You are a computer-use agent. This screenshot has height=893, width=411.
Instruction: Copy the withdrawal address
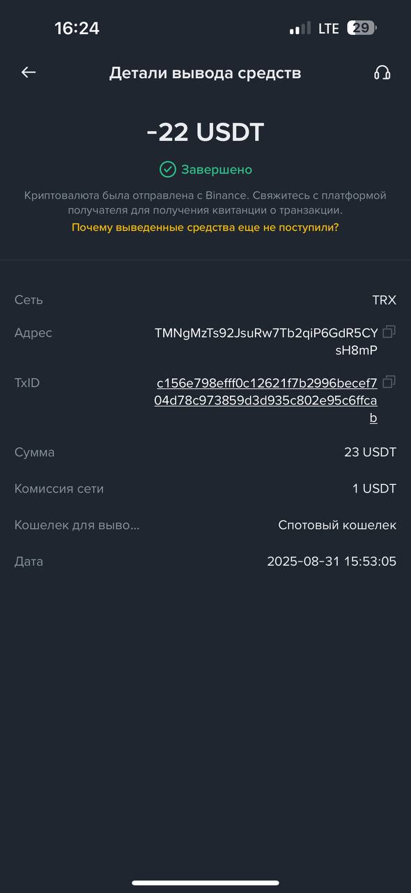pyautogui.click(x=389, y=331)
